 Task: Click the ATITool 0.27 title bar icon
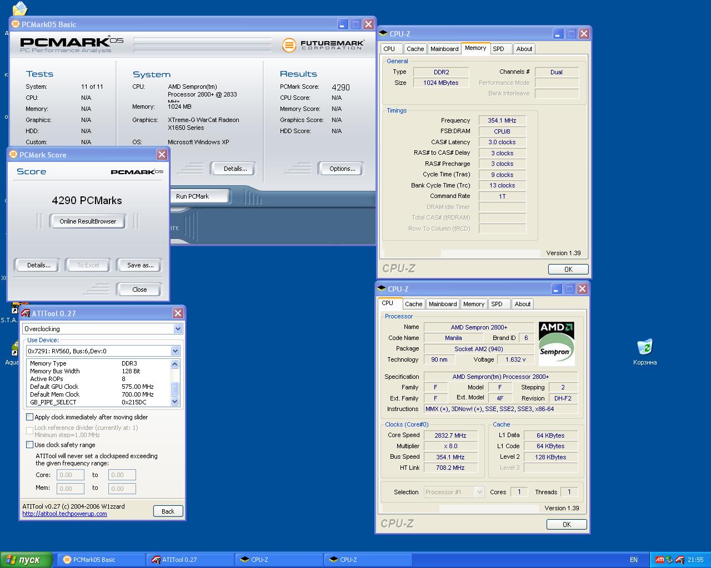26,313
